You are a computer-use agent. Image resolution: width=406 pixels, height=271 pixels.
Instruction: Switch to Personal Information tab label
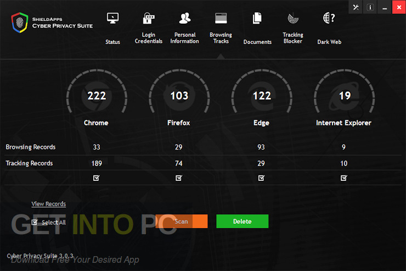pyautogui.click(x=184, y=38)
